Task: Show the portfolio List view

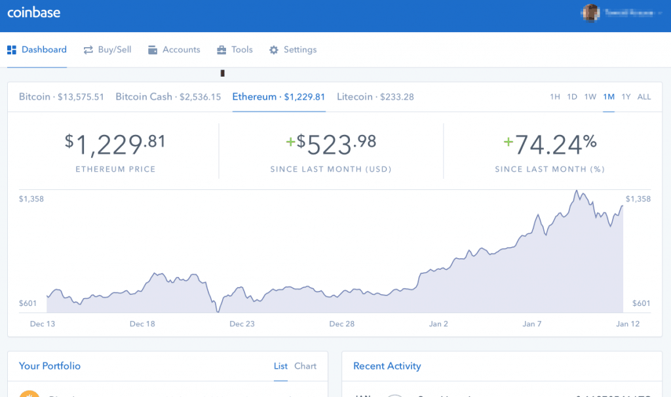Action: click(280, 366)
